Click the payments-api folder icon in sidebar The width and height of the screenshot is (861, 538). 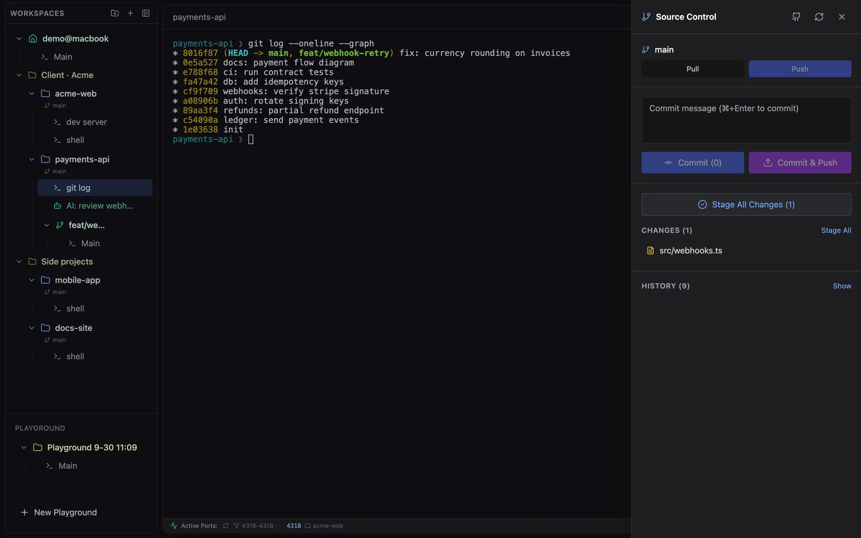[45, 159]
